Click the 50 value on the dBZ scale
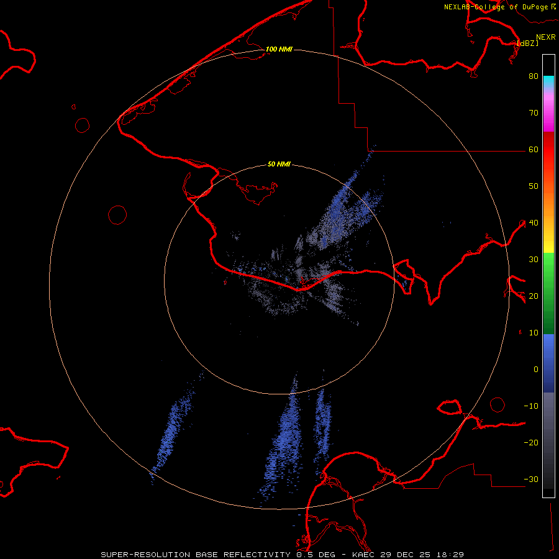 tap(534, 186)
